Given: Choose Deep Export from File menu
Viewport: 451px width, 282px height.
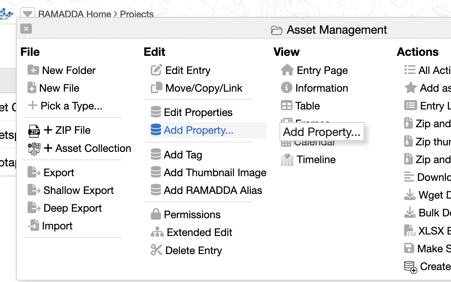Looking at the screenshot, I should 73,208.
